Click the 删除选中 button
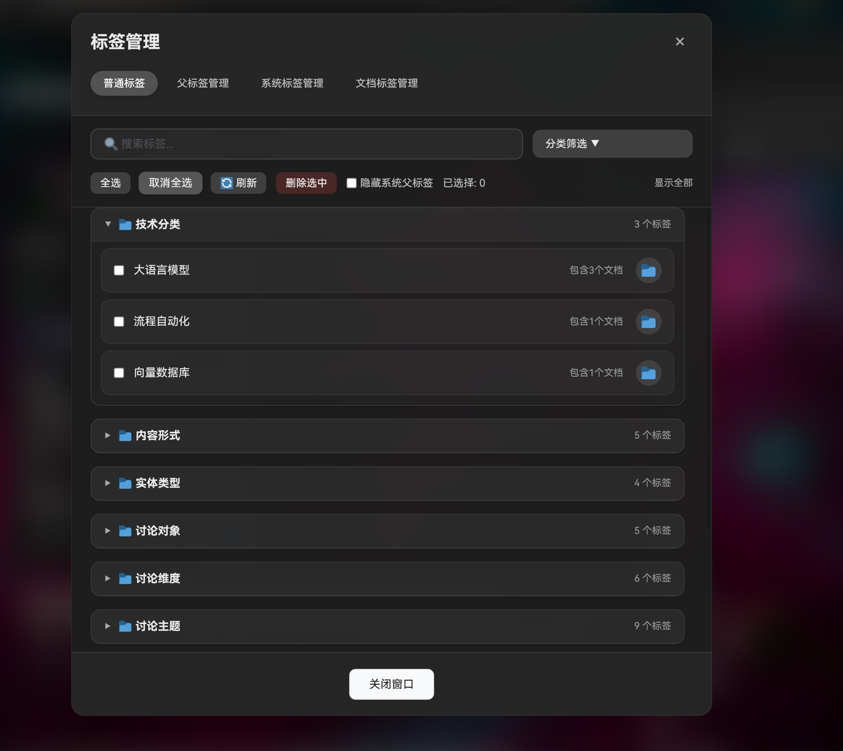Screen dimensions: 843x751 306,183
